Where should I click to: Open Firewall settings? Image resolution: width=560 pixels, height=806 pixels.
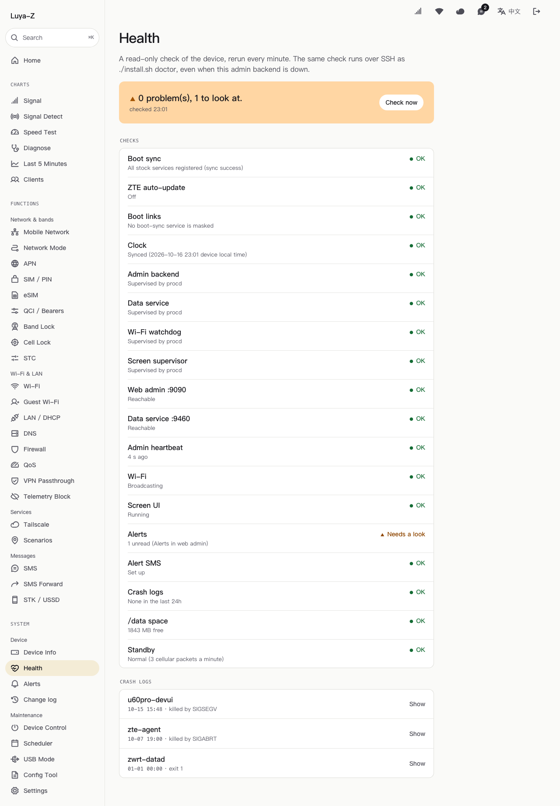point(52,449)
